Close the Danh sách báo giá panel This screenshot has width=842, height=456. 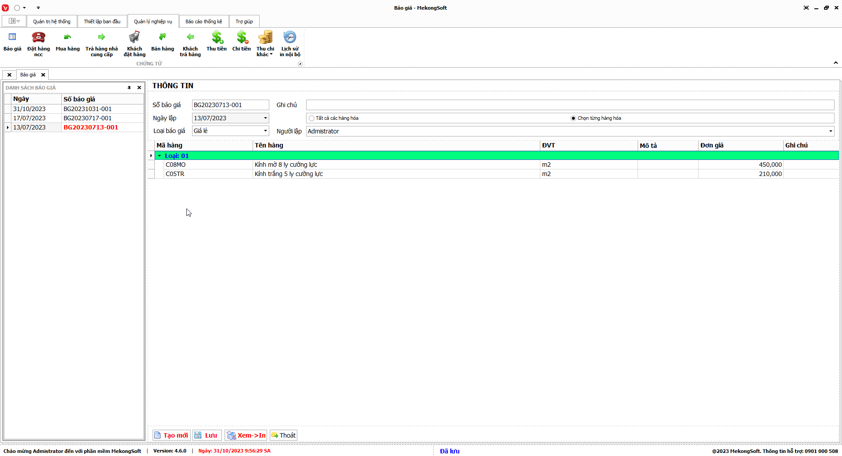coord(139,88)
